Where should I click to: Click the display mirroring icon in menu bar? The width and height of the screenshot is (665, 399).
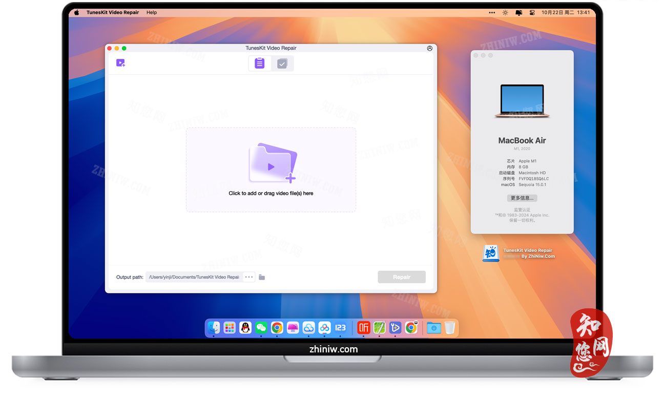click(518, 12)
